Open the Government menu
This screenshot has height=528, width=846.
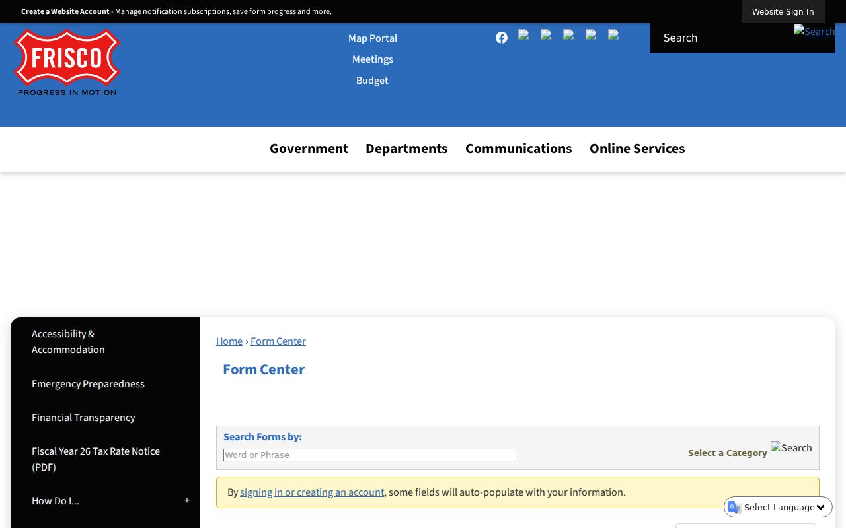(x=309, y=148)
